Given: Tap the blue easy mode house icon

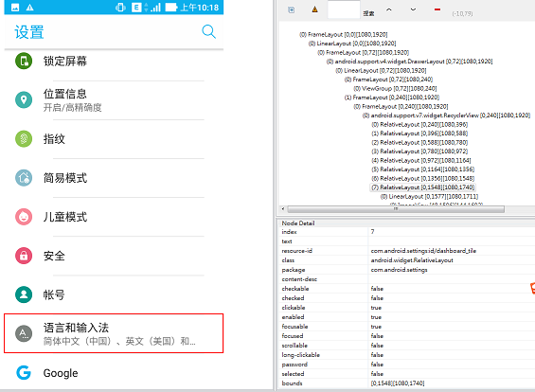Looking at the screenshot, I should point(24,178).
